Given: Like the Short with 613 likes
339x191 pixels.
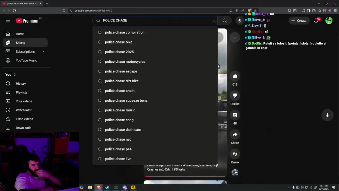Looking at the screenshot, I should [235, 76].
